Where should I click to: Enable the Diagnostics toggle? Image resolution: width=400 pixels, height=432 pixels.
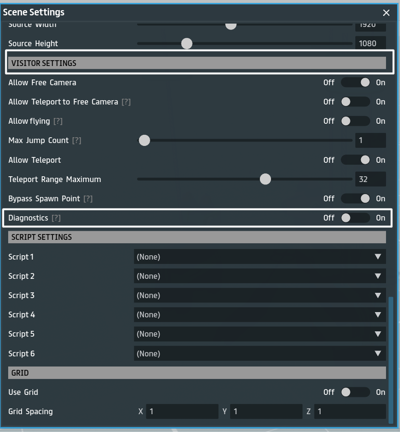[355, 218]
